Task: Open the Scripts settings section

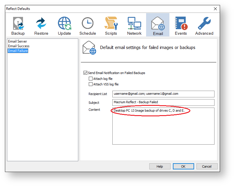Action: [111, 26]
